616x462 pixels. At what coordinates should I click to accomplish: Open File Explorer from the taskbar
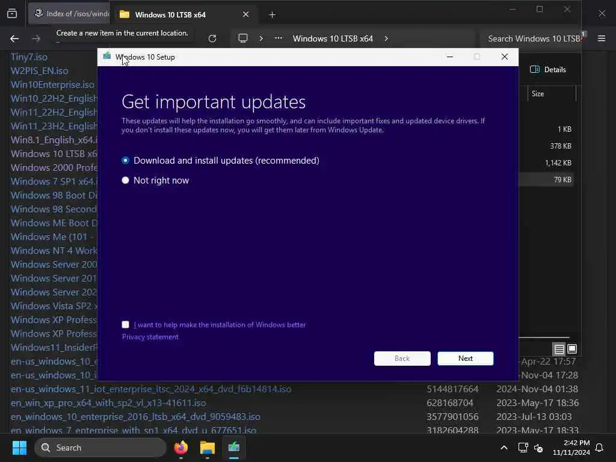point(208,448)
